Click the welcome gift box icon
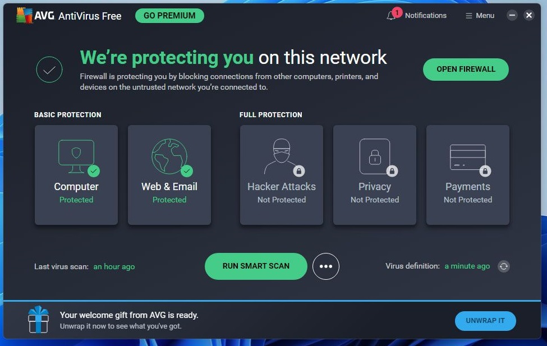Screen dimensions: 547x346 click(39, 320)
